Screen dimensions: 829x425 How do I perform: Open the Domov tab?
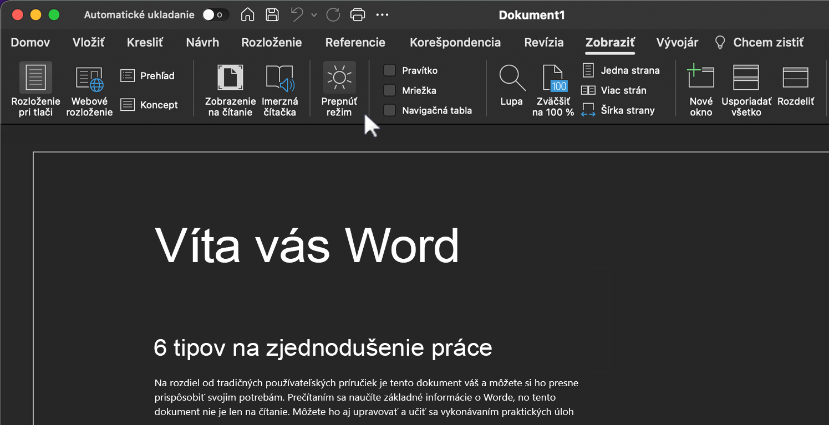pos(30,43)
